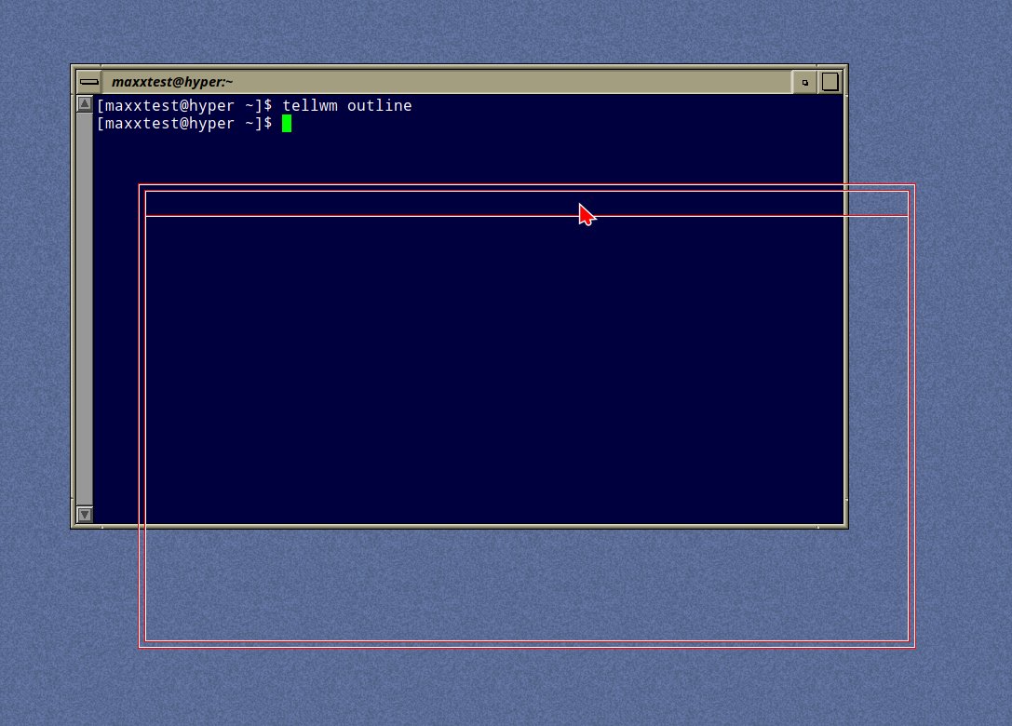Click the minimize icon near title bar right
1012x726 pixels.
803,81
